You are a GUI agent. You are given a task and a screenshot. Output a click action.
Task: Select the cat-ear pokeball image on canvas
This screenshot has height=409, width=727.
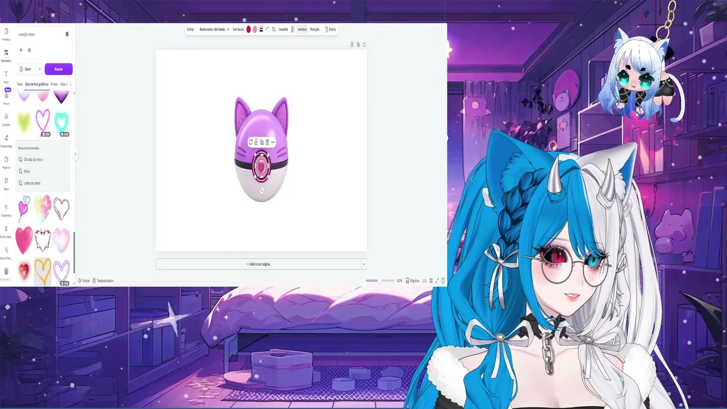click(x=261, y=149)
